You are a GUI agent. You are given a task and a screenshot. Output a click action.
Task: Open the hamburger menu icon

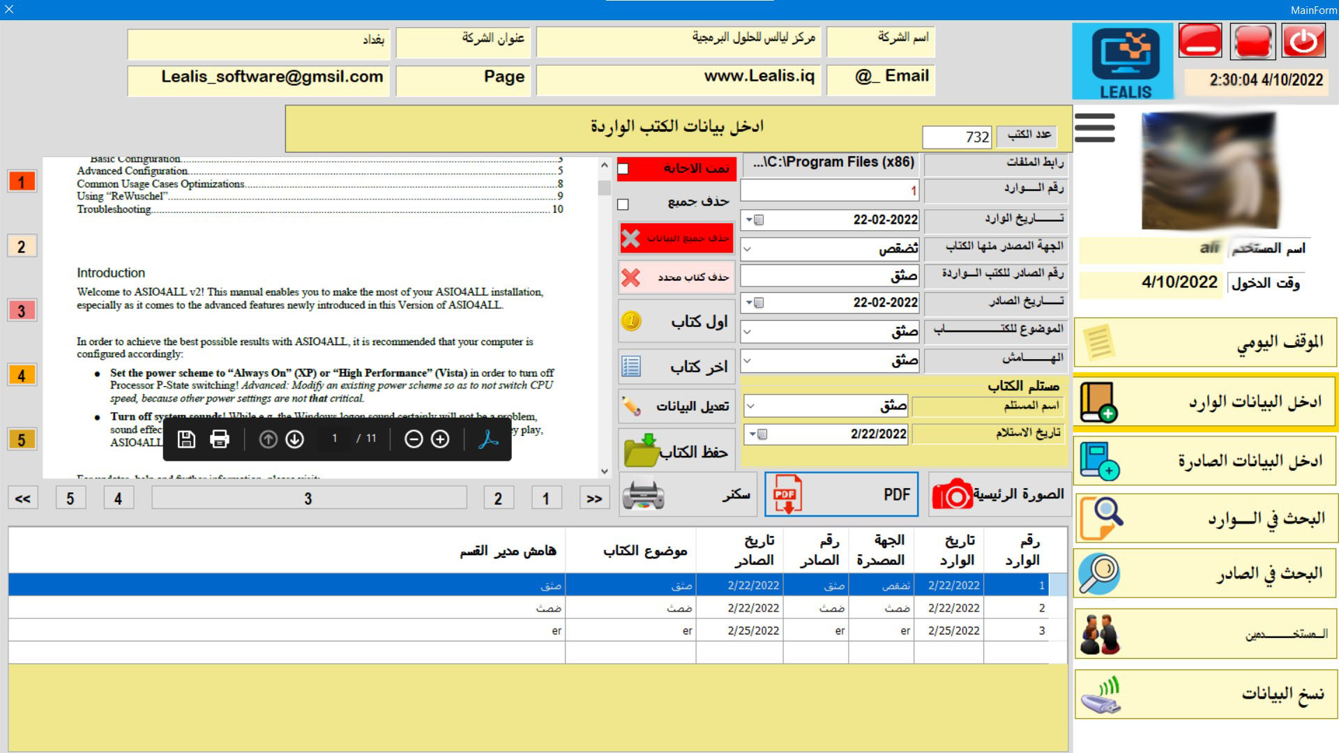pos(1095,128)
